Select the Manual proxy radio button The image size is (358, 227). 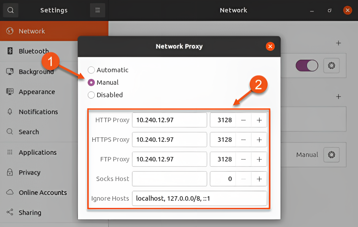(x=91, y=83)
